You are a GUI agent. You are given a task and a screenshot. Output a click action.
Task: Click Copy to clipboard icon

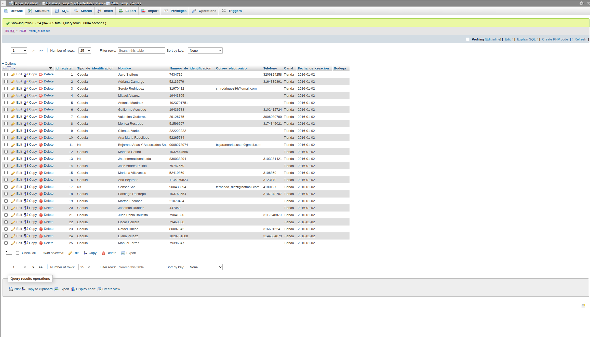24,289
